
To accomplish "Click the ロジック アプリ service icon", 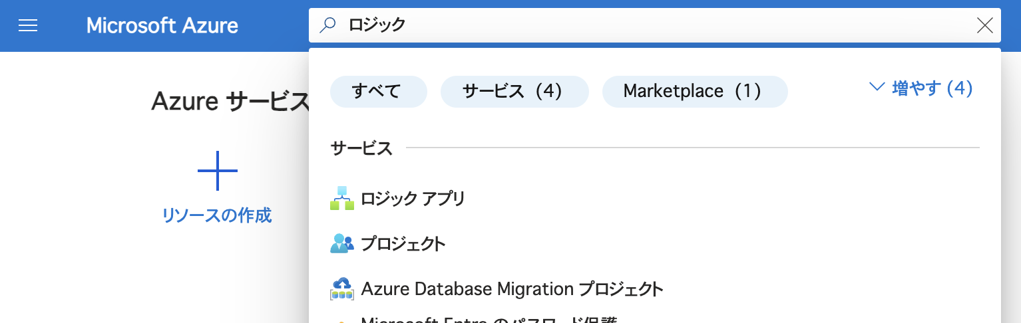I will 342,199.
